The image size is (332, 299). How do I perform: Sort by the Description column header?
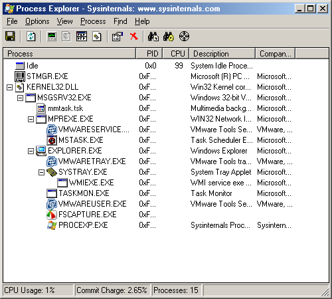pyautogui.click(x=222, y=54)
